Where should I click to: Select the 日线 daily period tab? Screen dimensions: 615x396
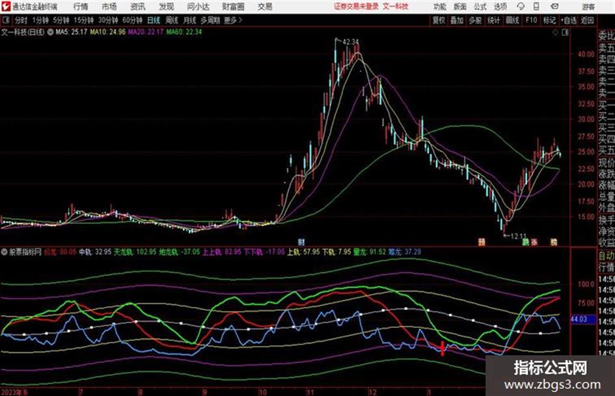[x=154, y=20]
